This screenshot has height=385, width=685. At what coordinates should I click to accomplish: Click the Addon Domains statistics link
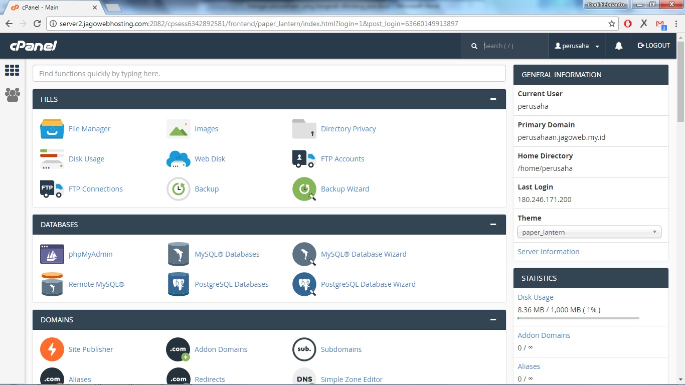point(544,335)
